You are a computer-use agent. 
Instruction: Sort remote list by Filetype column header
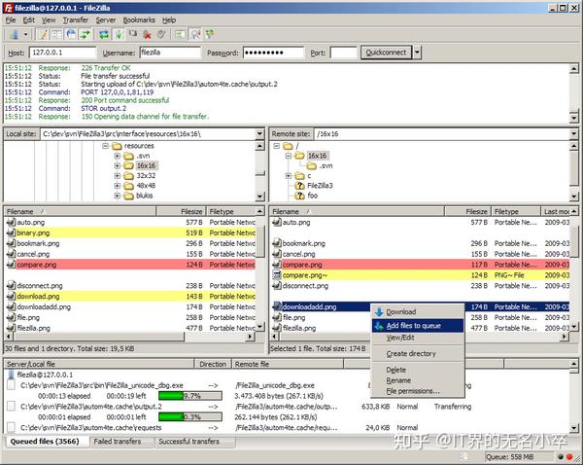tap(515, 211)
